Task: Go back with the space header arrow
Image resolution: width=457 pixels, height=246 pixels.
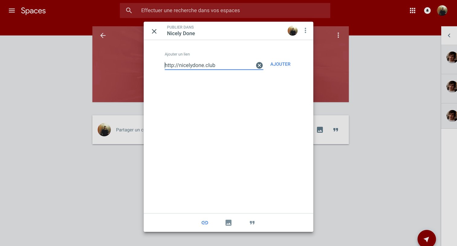Action: click(x=103, y=35)
